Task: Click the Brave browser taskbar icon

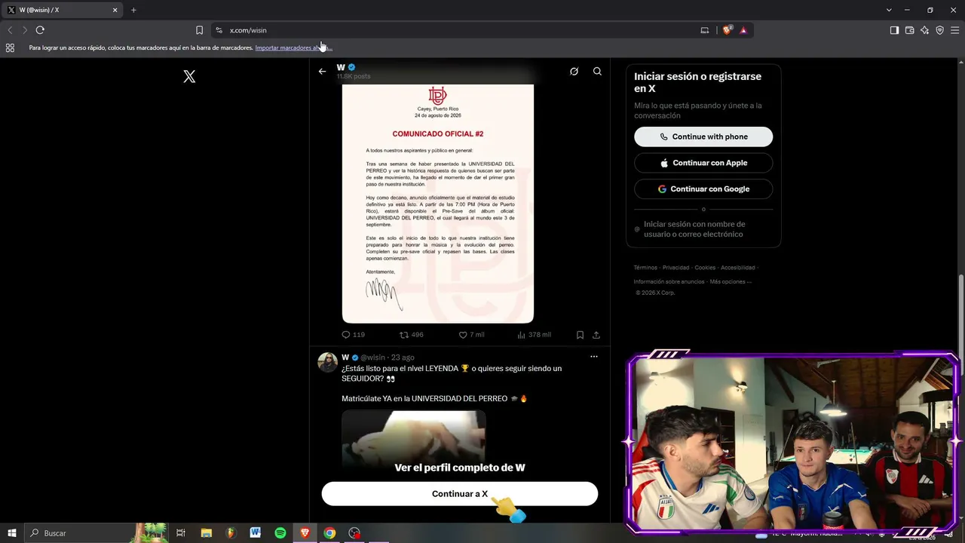Action: (x=305, y=533)
